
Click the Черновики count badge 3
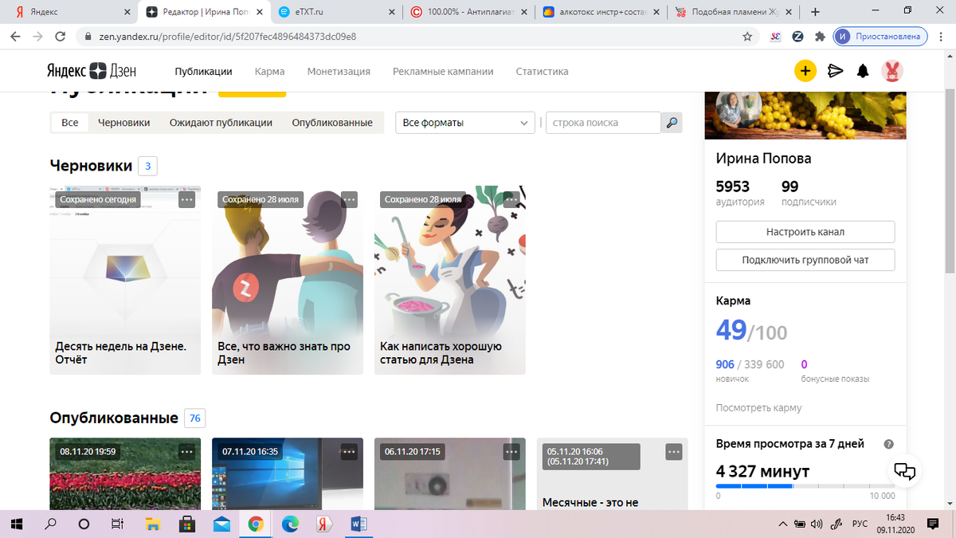click(x=147, y=167)
